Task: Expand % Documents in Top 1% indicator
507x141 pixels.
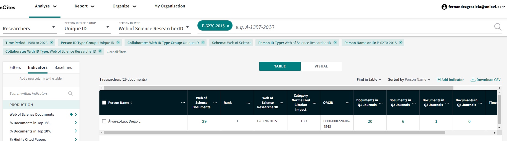Action: tap(76, 123)
